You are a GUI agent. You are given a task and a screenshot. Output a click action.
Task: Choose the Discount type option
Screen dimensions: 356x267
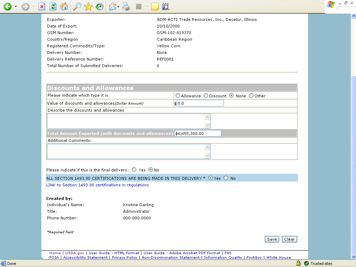[206, 96]
